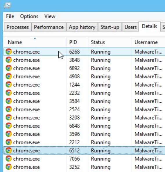The width and height of the screenshot is (165, 172).
Task: Click Running status of PID 3848
Action: (101, 60)
